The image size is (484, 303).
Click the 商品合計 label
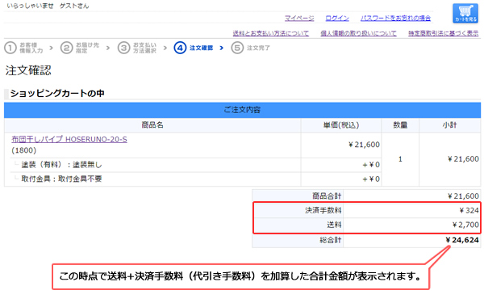coord(327,196)
